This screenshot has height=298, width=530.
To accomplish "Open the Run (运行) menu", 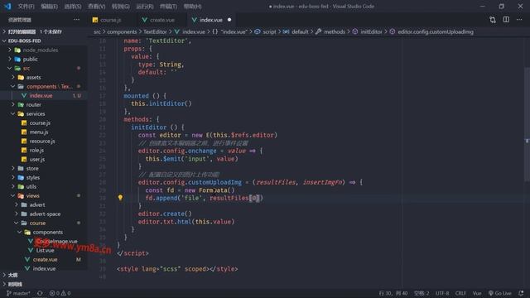I will [x=145, y=7].
